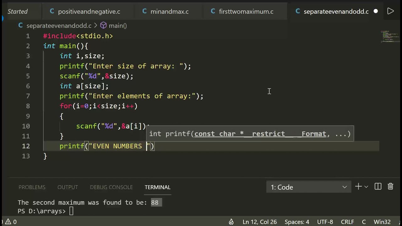This screenshot has width=402, height=226.
Task: Click C file icon on minandmax.c tab
Action: coord(144,11)
